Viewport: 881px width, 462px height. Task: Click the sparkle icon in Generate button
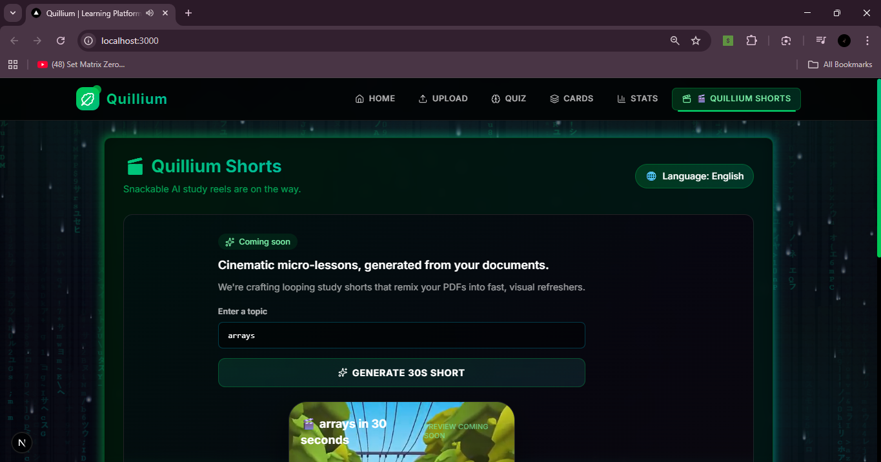pos(343,373)
